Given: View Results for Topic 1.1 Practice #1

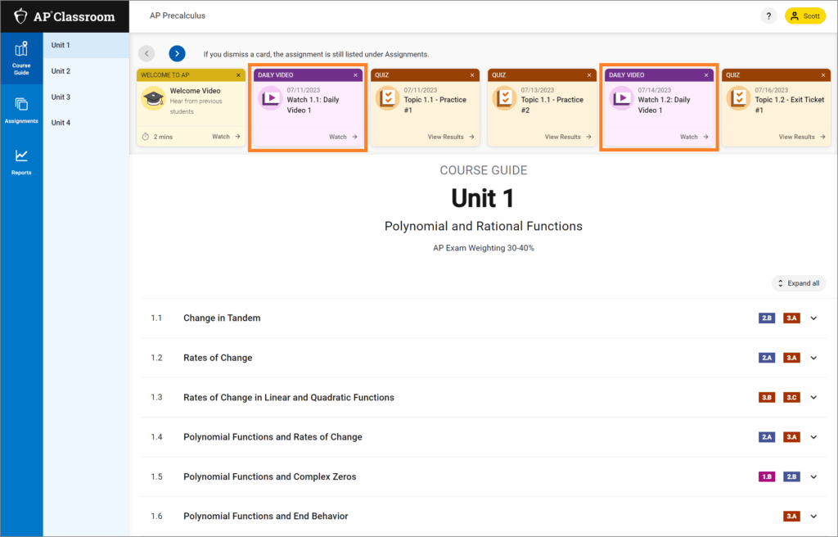Looking at the screenshot, I should tap(451, 137).
